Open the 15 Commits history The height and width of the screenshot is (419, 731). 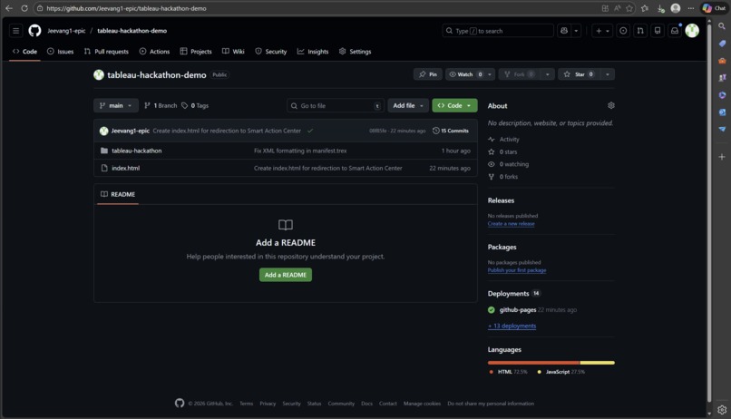click(451, 131)
